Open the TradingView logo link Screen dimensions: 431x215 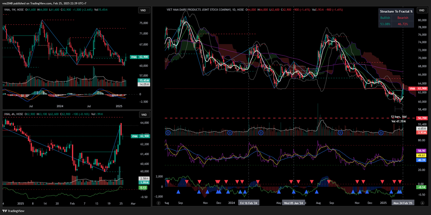[x=13, y=211]
